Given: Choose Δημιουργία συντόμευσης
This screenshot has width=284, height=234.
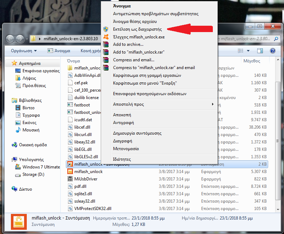Looking at the screenshot, I should (137, 133).
